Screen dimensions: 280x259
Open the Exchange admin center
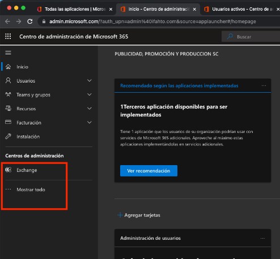27,170
